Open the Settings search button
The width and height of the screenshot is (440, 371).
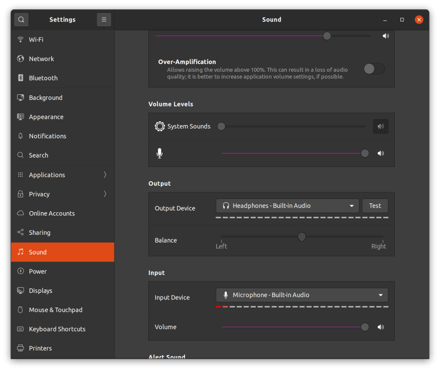tap(21, 20)
